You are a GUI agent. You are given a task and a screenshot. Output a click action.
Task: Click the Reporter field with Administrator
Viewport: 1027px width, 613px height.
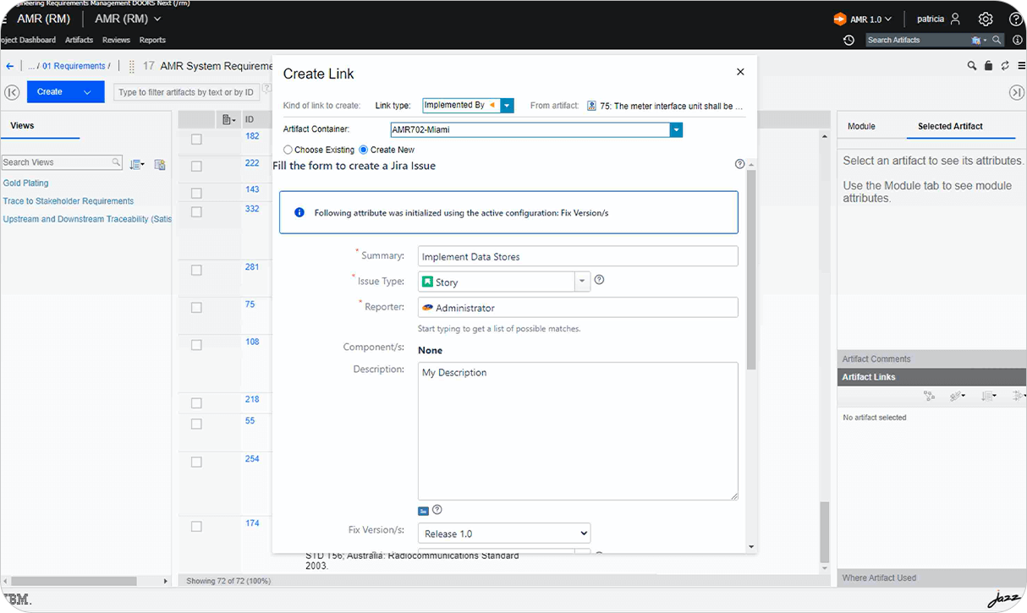pyautogui.click(x=578, y=308)
